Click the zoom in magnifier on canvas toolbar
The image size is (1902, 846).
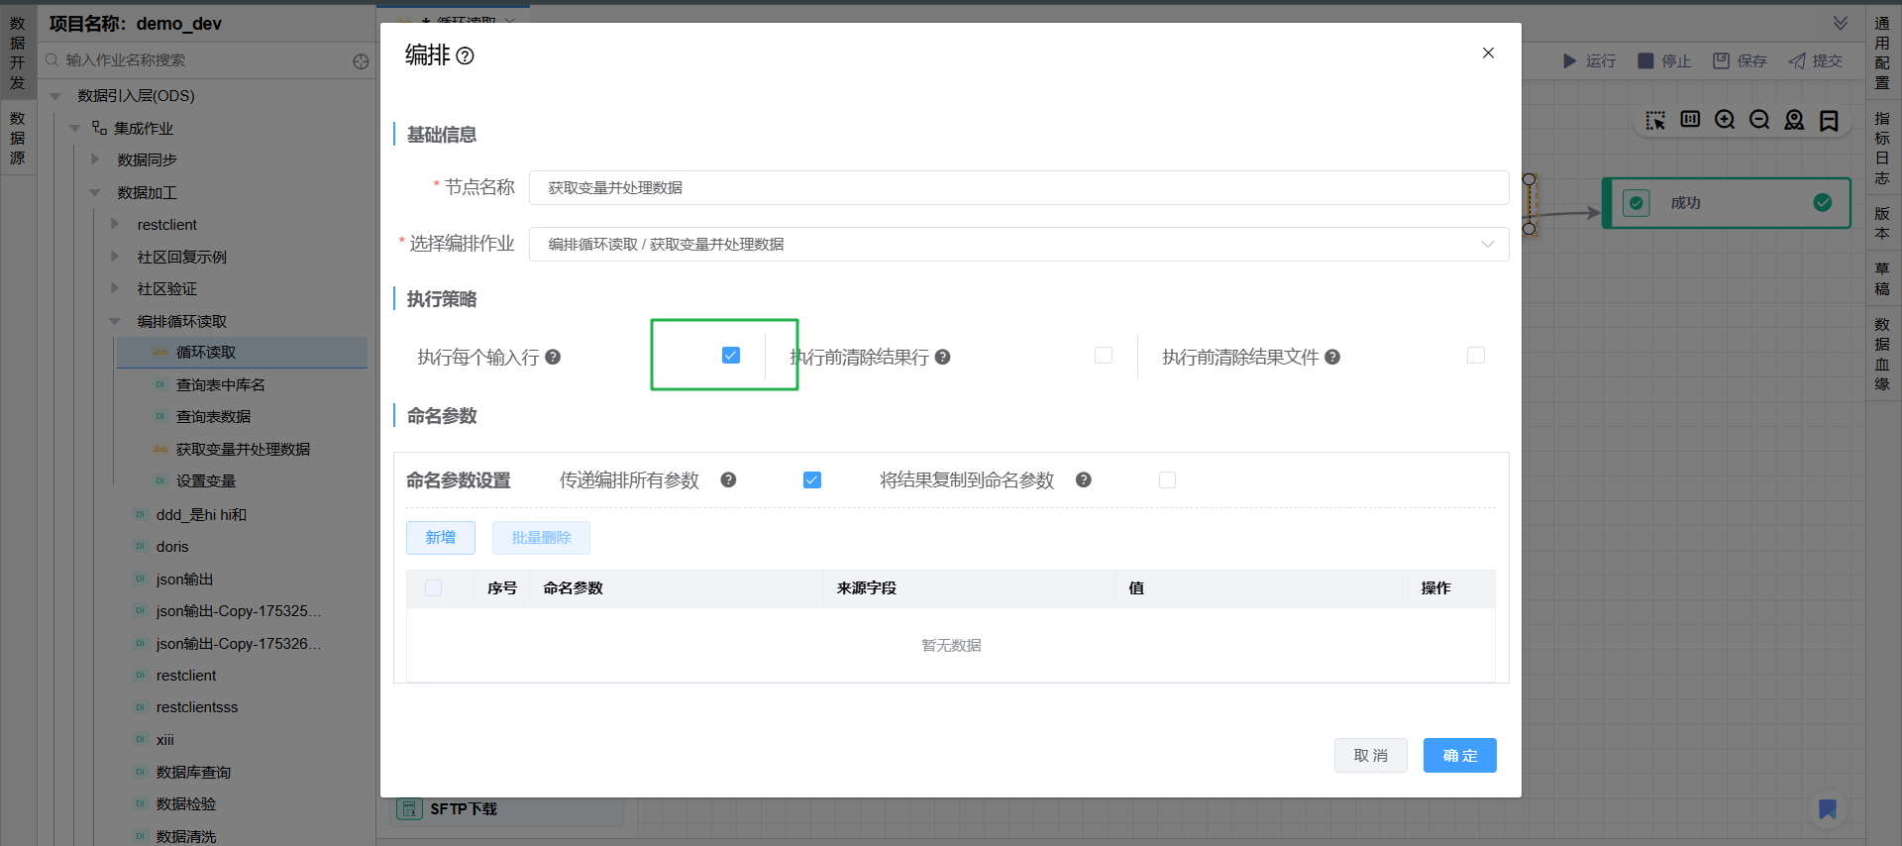coord(1725,120)
